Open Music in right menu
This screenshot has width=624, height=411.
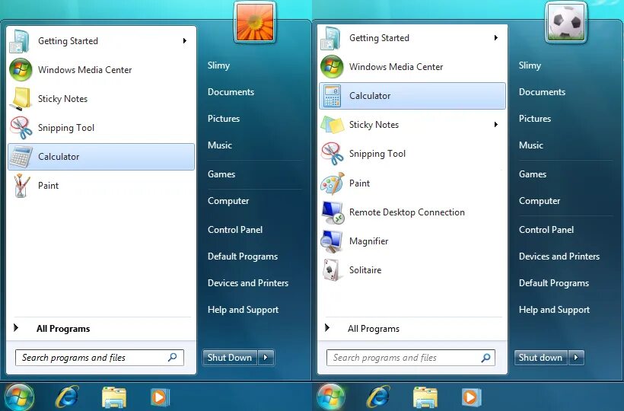pos(531,145)
